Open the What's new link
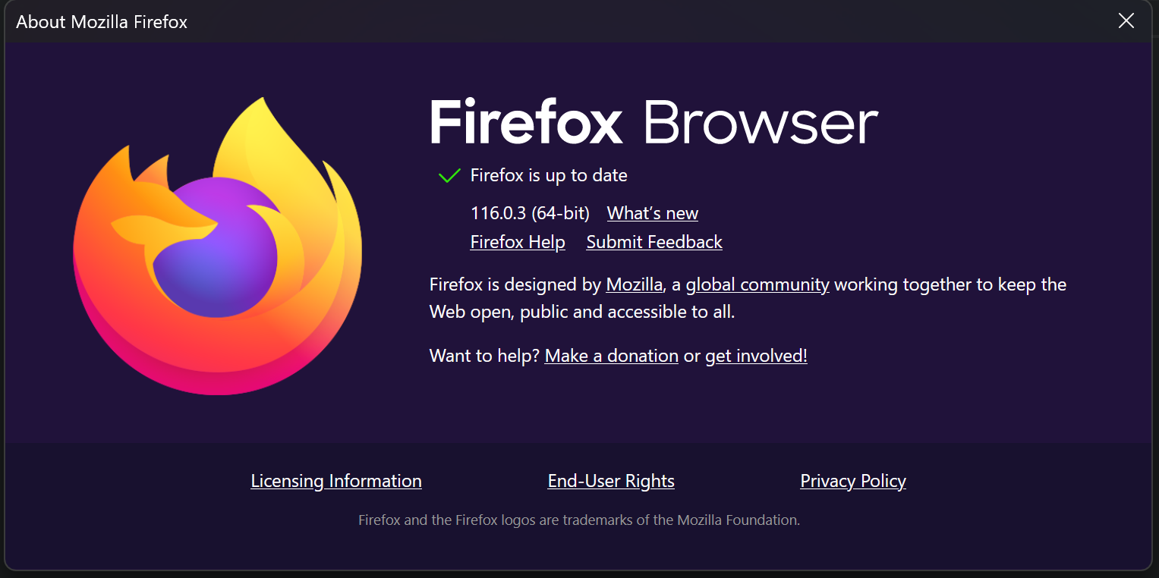 pyautogui.click(x=652, y=214)
